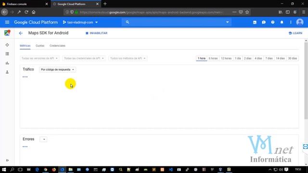The height and width of the screenshot is (173, 308).
Task: Select the 2 días time range
Action: (x=248, y=59)
